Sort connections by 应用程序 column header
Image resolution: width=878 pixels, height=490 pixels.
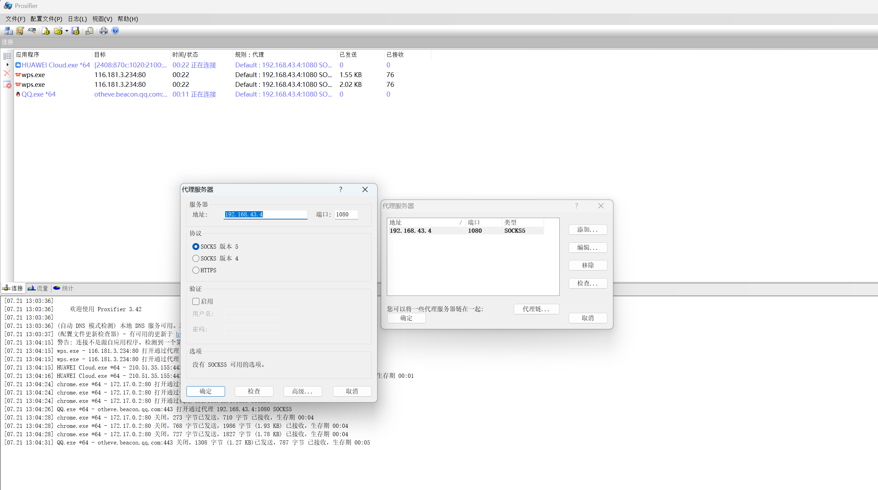click(x=53, y=55)
